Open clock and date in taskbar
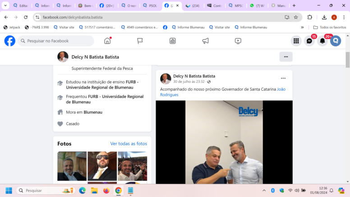350x197 pixels. [x=318, y=190]
